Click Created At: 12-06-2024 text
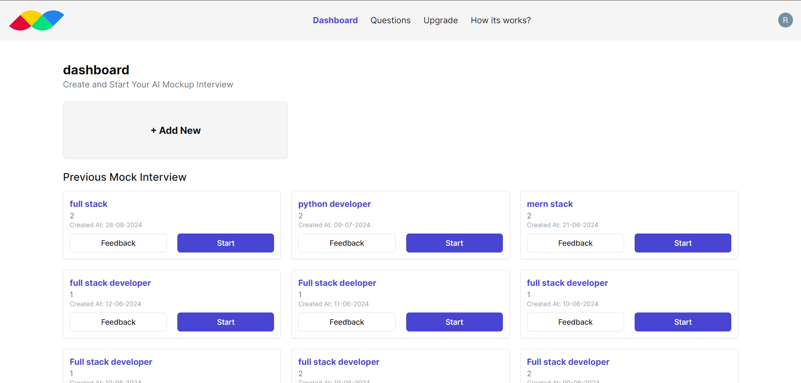The height and width of the screenshot is (383, 801). 106,304
